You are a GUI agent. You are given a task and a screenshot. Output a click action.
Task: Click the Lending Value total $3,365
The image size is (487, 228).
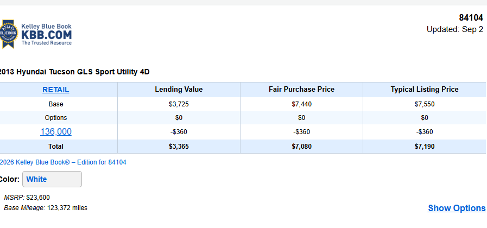(179, 147)
